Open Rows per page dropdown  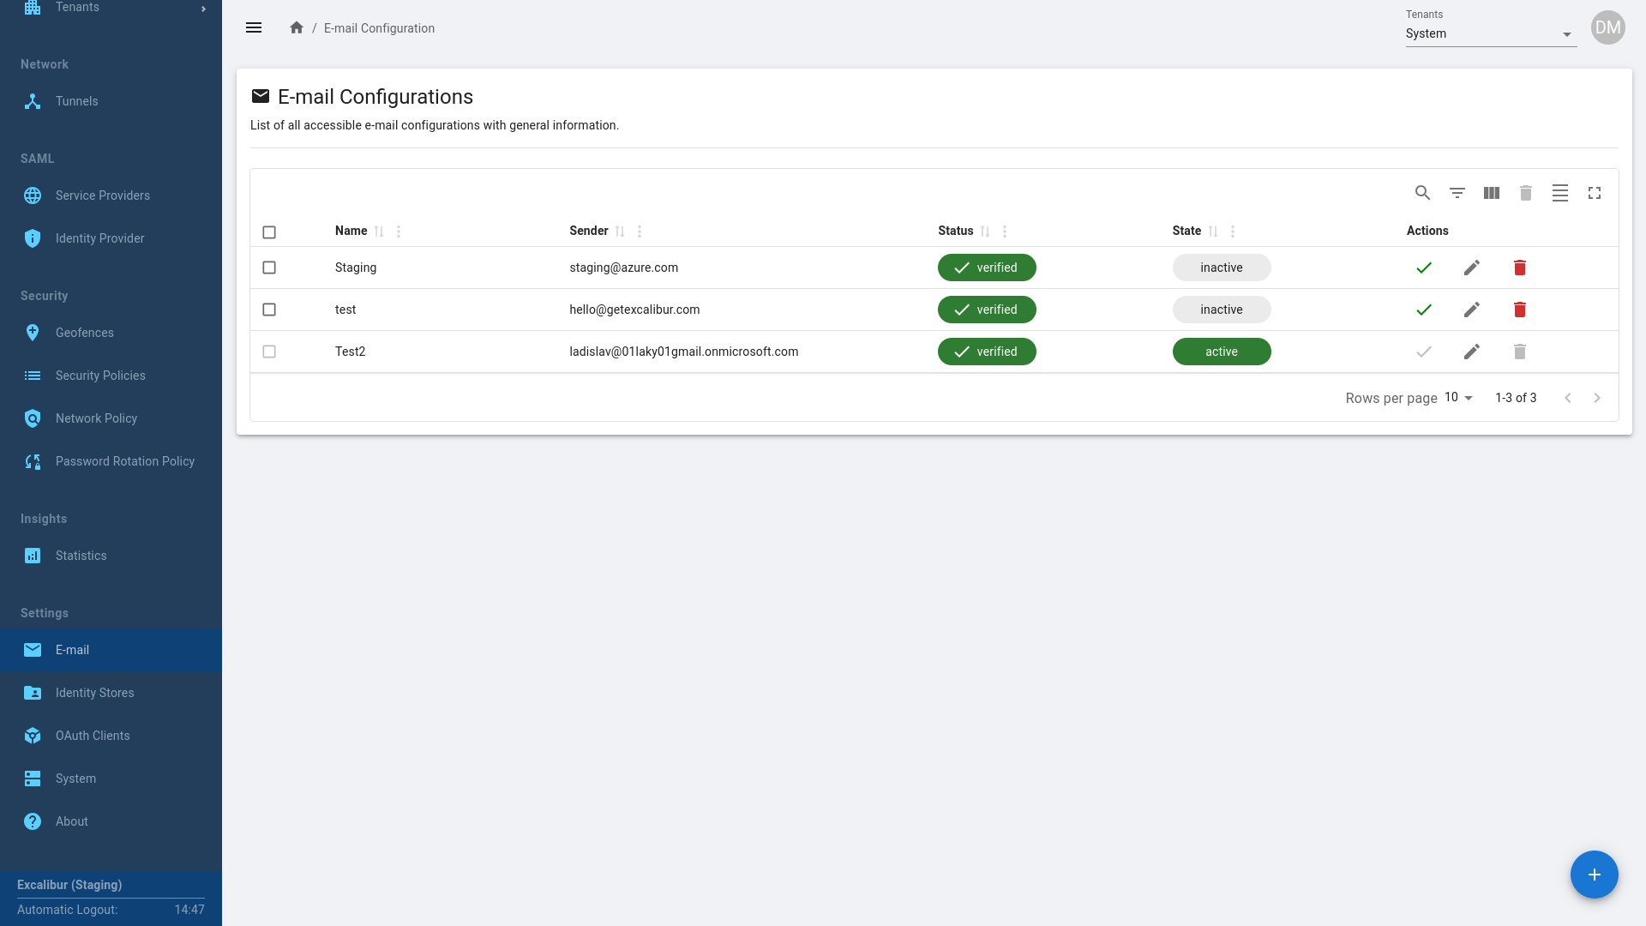point(1458,398)
